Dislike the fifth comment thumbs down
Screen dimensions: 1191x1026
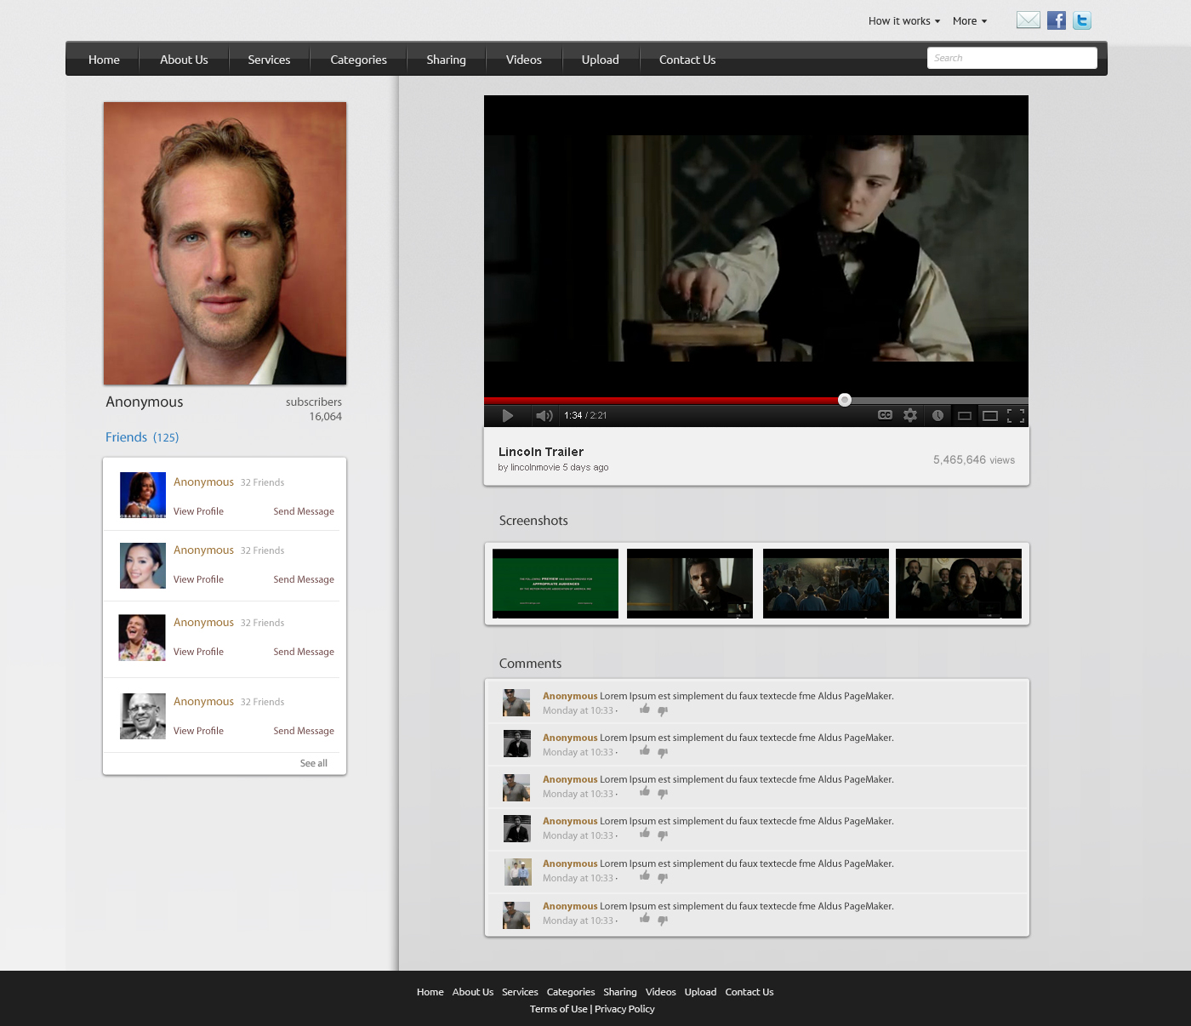coord(663,879)
